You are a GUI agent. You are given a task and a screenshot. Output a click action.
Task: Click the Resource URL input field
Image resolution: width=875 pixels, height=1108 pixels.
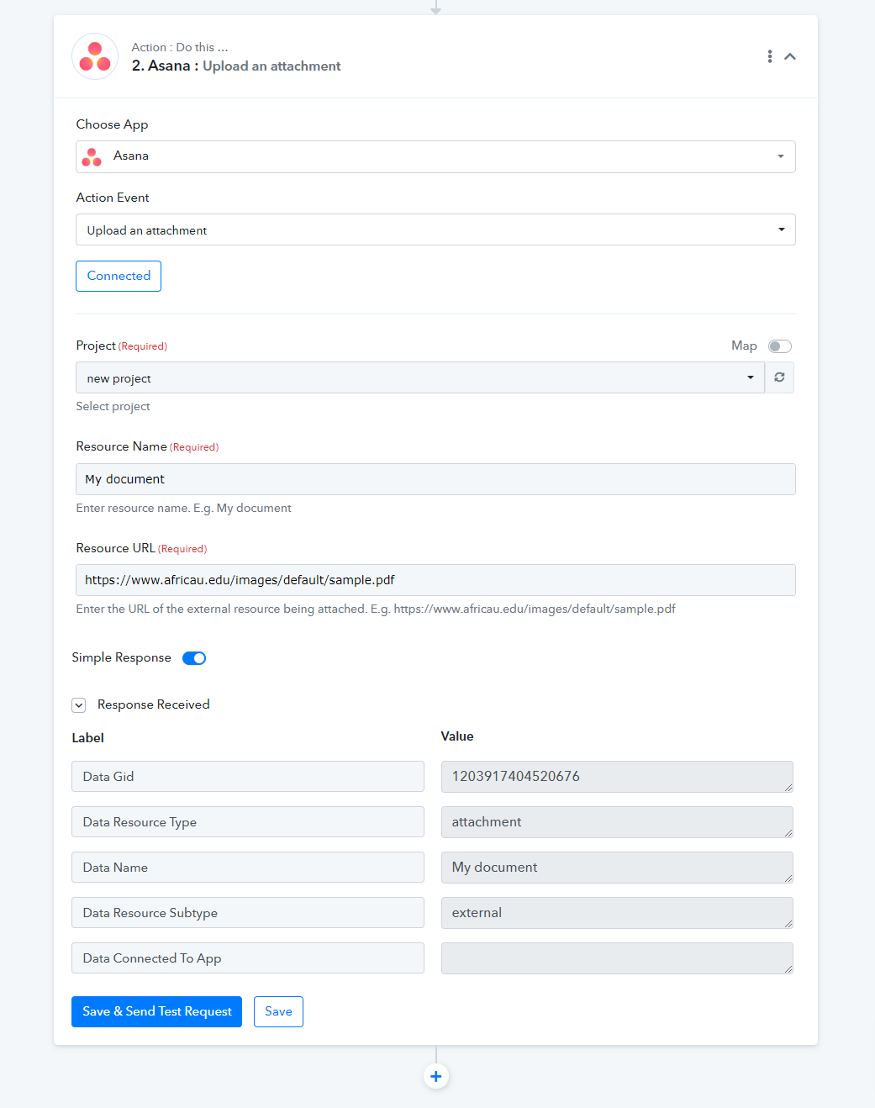click(x=435, y=580)
